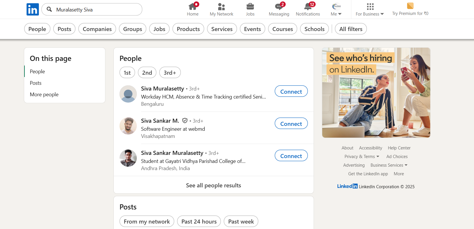Screen dimensions: 474x229
Task: Open the Home feed icon
Action: [x=192, y=7]
